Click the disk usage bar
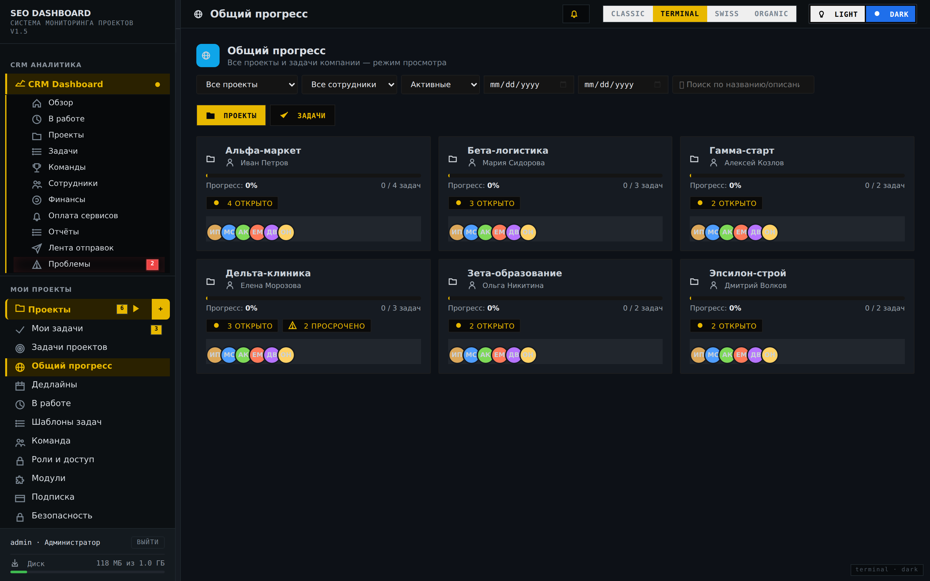Screen dimensions: 930x581 click(87, 572)
